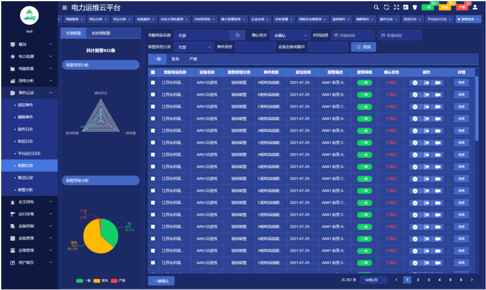
Task: Click the magnifier icon in 变配电站名称 field
Action: 237,35
